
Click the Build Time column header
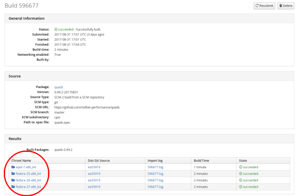point(203,160)
